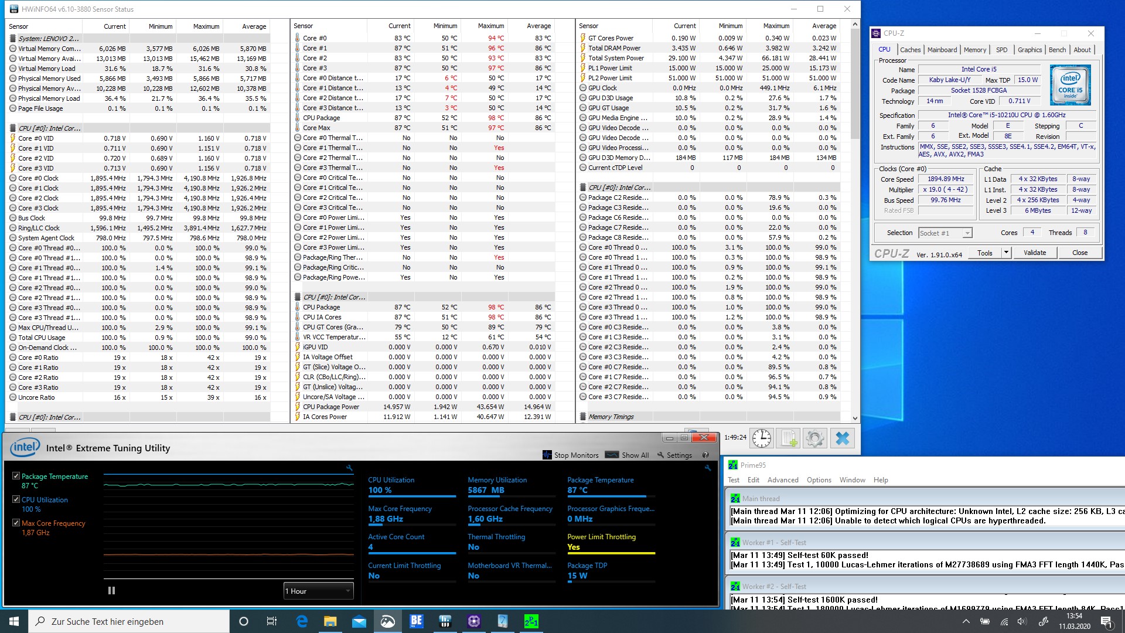Screen dimensions: 1125x633
Task: Uncheck the Package Temperature checkbox
Action: (x=16, y=476)
